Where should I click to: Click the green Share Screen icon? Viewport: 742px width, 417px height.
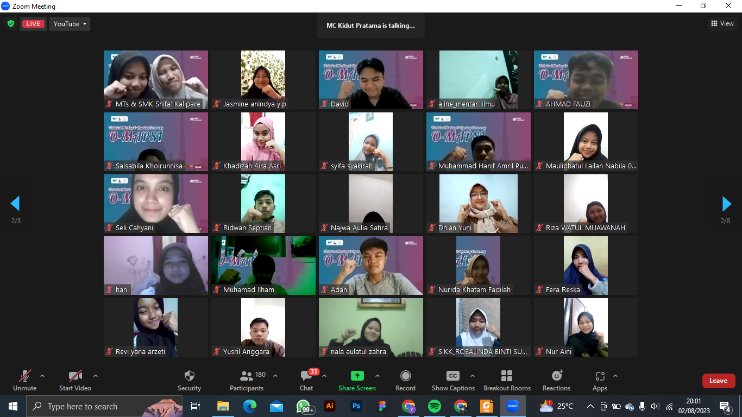click(x=357, y=376)
